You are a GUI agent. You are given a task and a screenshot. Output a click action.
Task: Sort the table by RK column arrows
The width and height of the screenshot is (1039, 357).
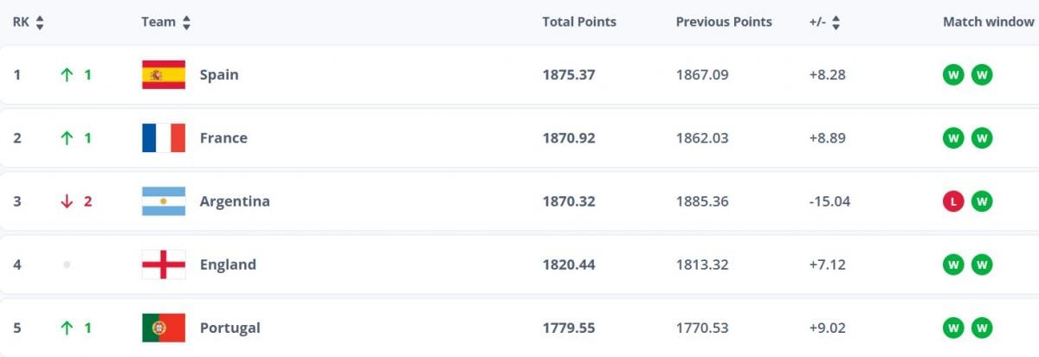[40, 22]
